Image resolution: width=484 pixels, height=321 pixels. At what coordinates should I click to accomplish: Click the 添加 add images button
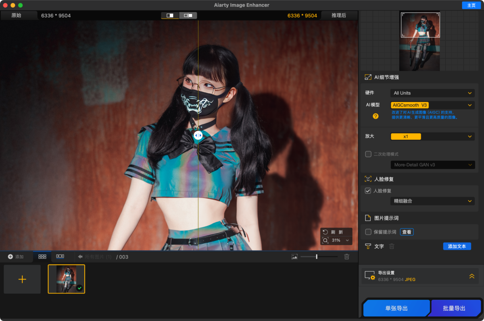point(16,257)
